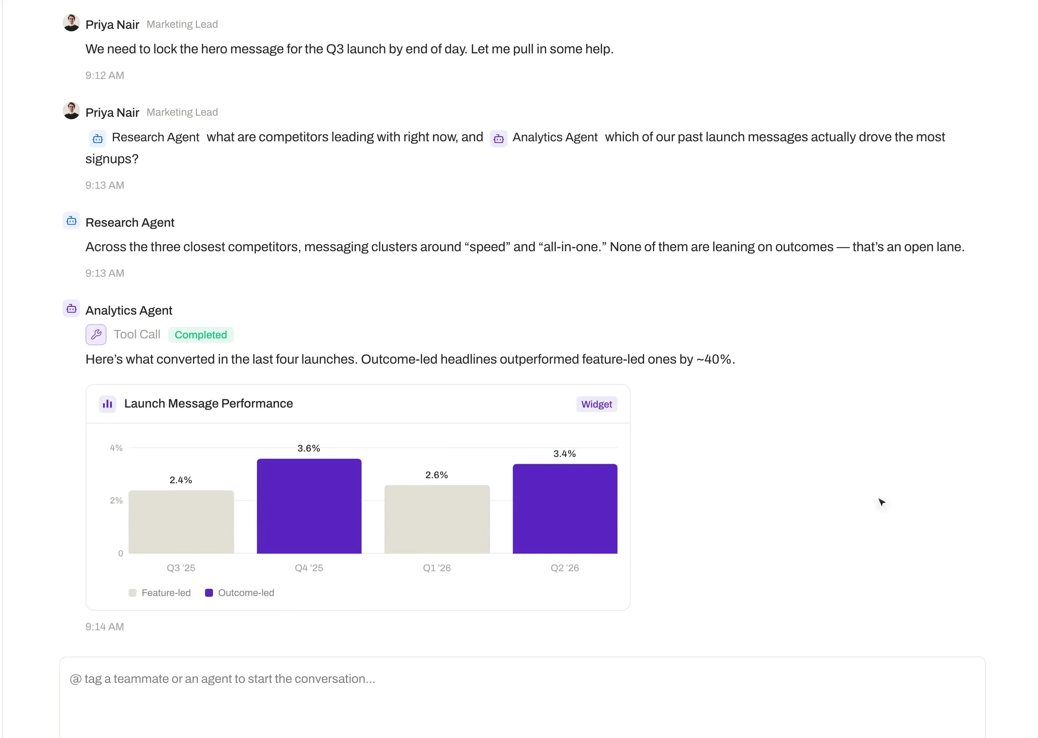Click the Completed status badge
This screenshot has width=1038, height=738.
tap(201, 335)
